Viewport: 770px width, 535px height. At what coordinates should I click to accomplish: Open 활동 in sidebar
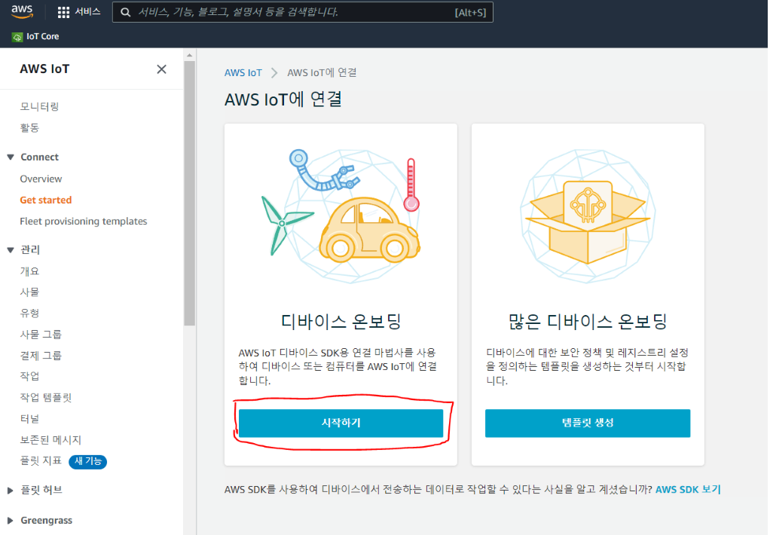(29, 128)
